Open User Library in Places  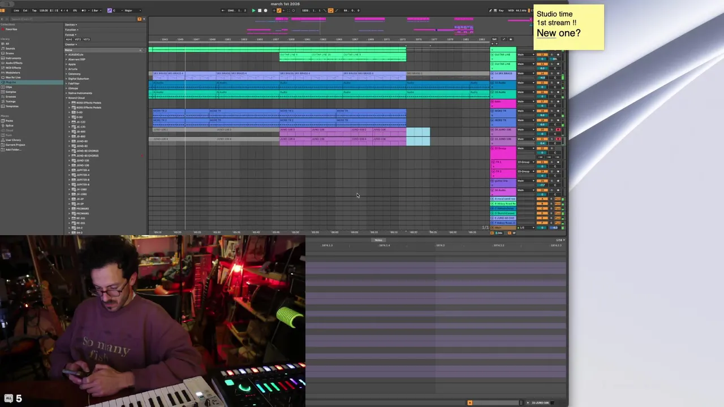[x=13, y=140]
